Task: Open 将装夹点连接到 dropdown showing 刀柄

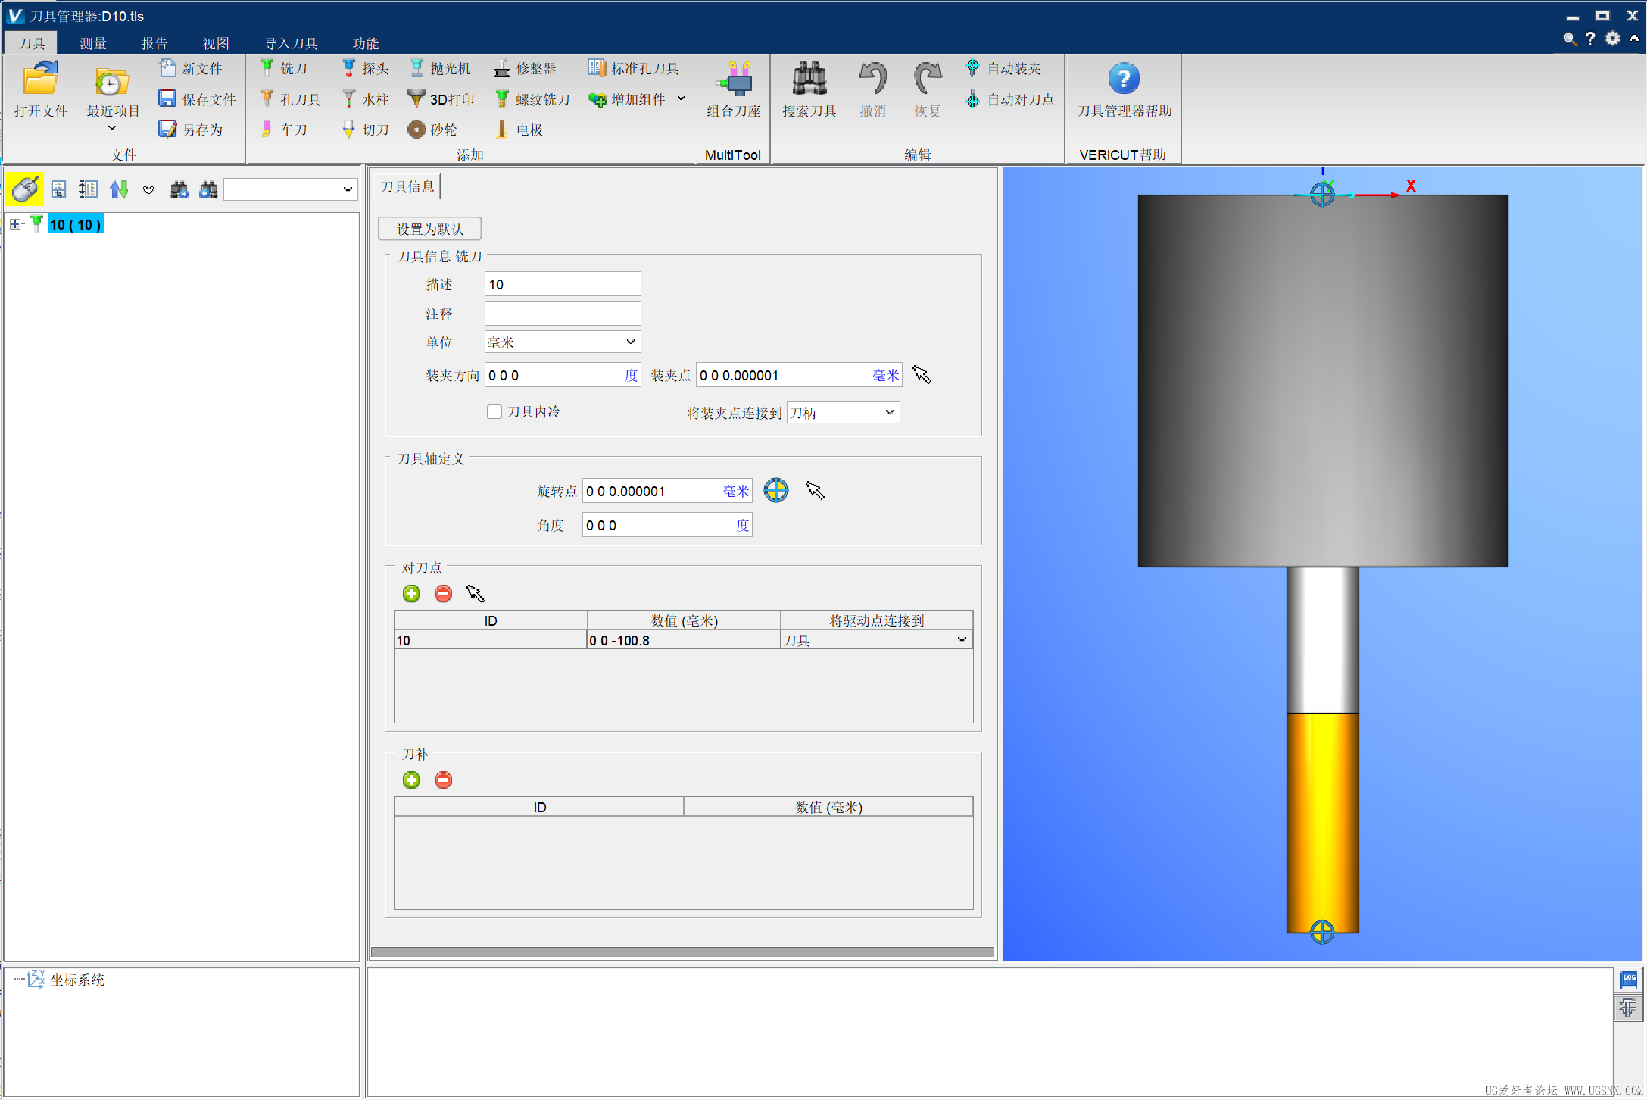Action: click(x=843, y=413)
